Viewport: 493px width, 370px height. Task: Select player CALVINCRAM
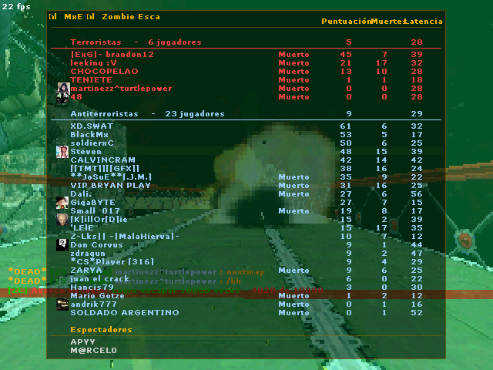[102, 160]
